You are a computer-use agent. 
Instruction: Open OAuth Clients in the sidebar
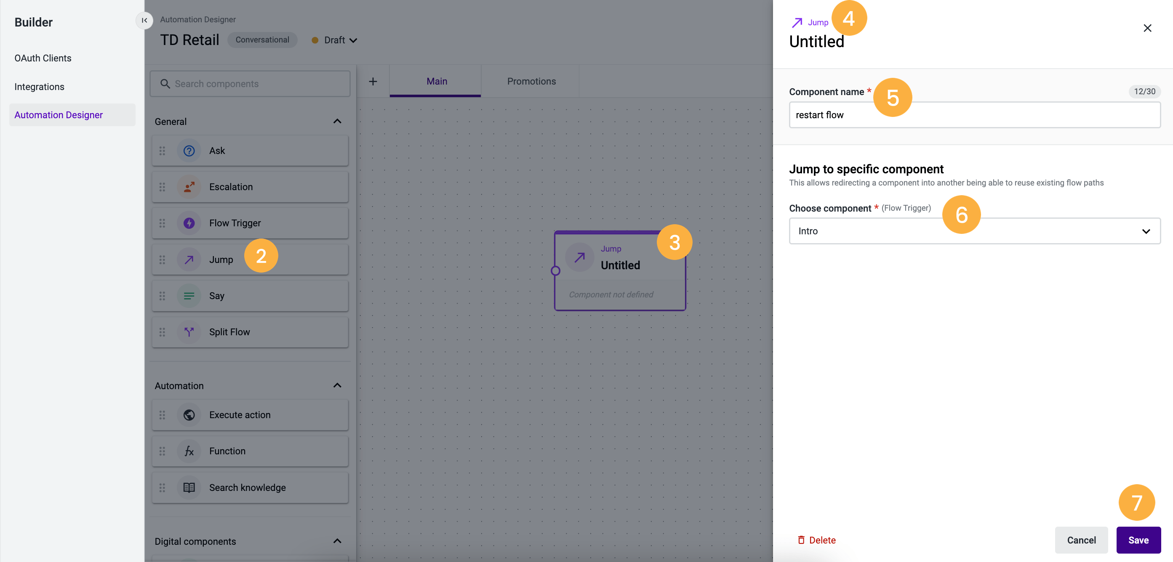tap(43, 58)
